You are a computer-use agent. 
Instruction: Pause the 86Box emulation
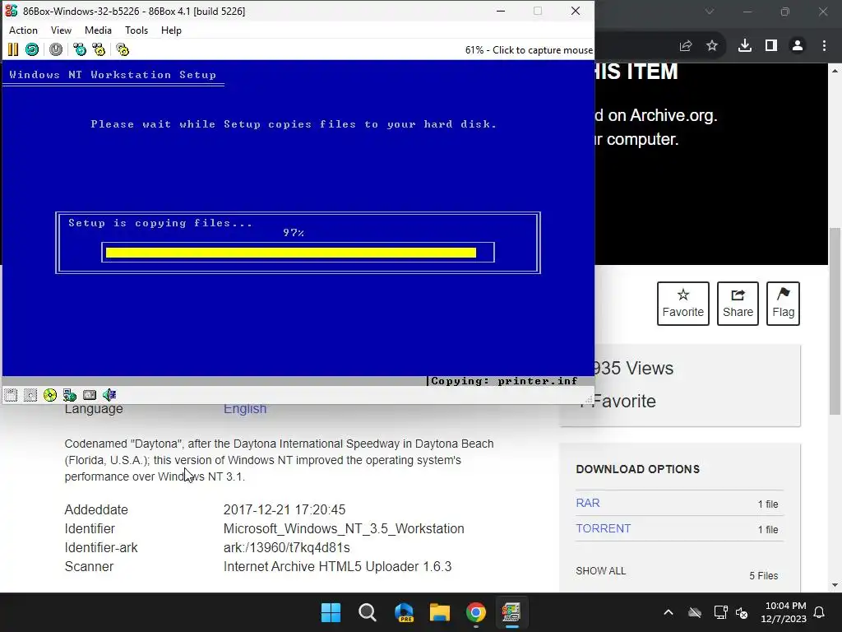(13, 50)
